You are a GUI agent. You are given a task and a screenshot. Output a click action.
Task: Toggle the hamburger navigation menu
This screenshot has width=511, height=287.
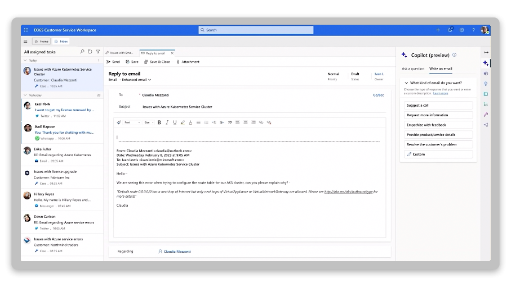click(x=25, y=41)
